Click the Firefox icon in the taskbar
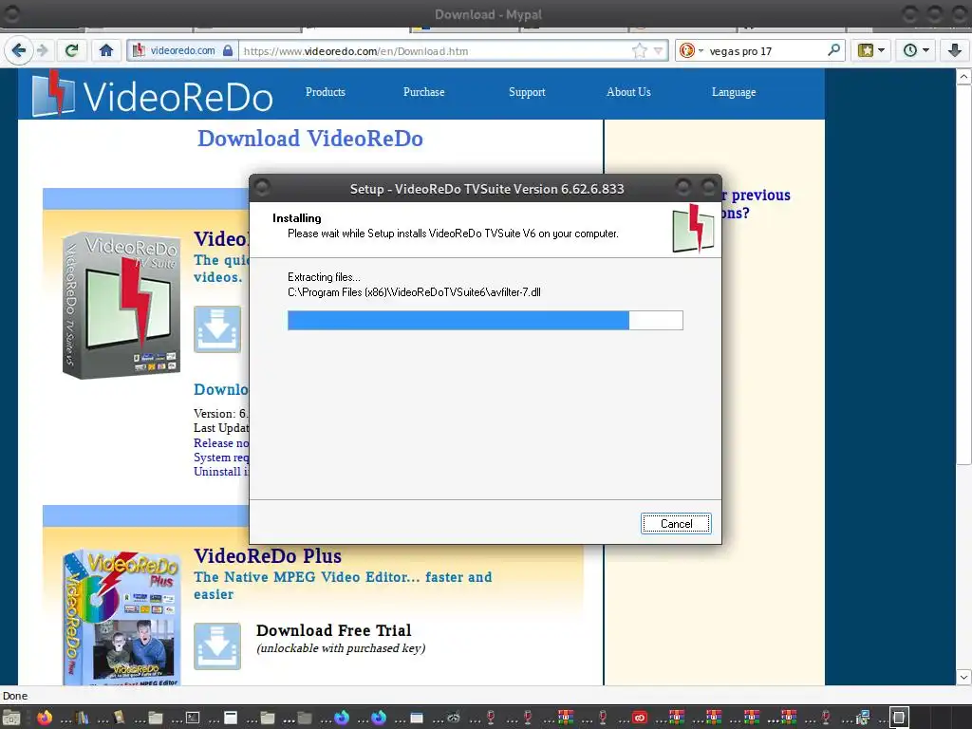This screenshot has width=972, height=729. pos(44,718)
